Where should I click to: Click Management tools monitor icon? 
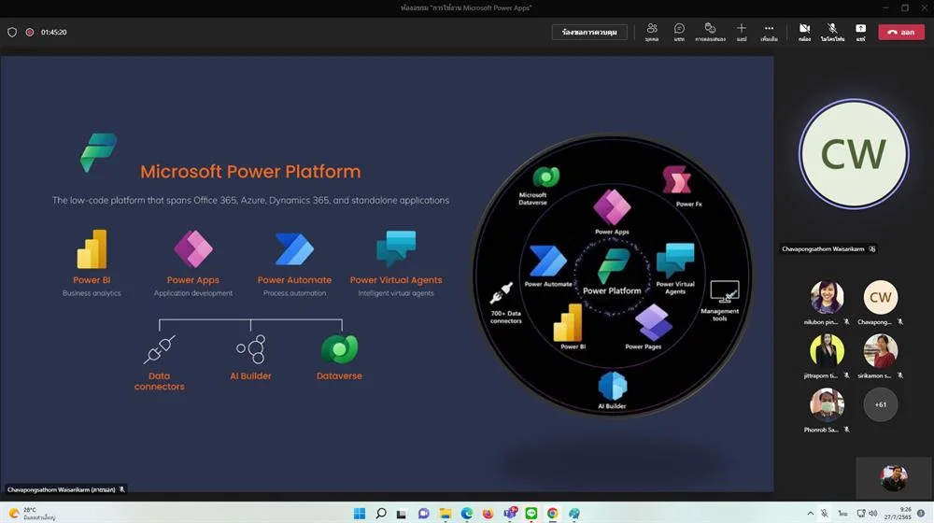(x=725, y=292)
